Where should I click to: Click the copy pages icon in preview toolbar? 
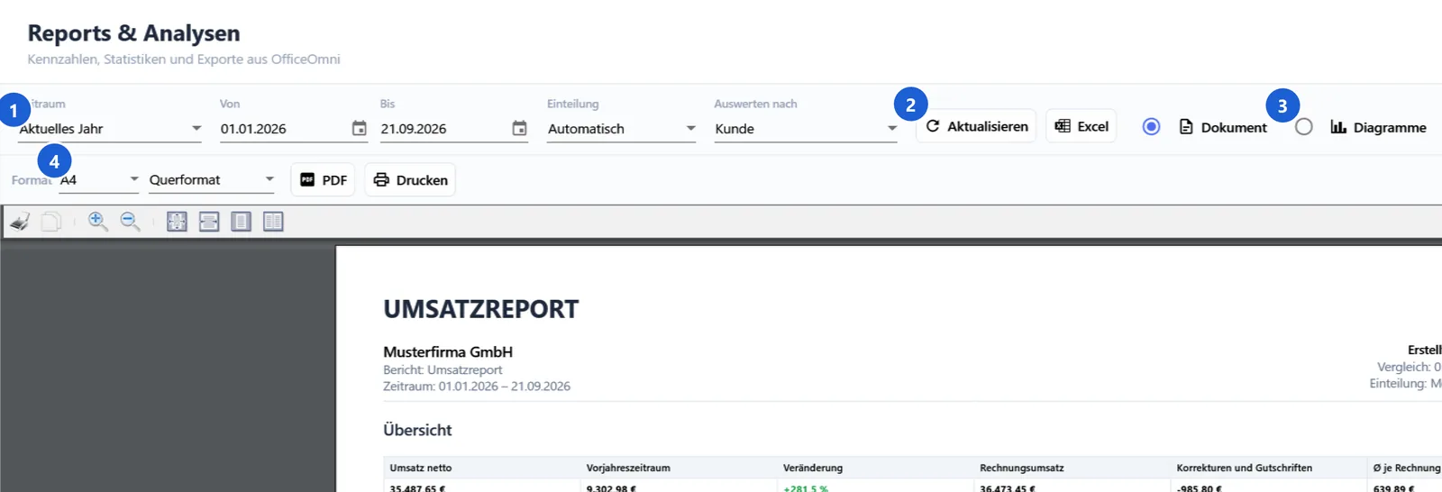click(x=51, y=222)
